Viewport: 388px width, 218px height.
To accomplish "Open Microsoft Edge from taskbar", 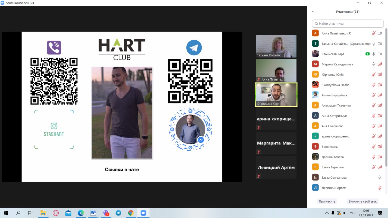I will click(x=81, y=213).
